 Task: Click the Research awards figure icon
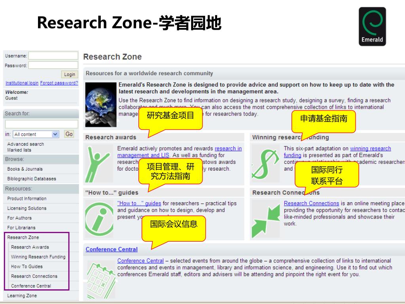click(x=99, y=163)
